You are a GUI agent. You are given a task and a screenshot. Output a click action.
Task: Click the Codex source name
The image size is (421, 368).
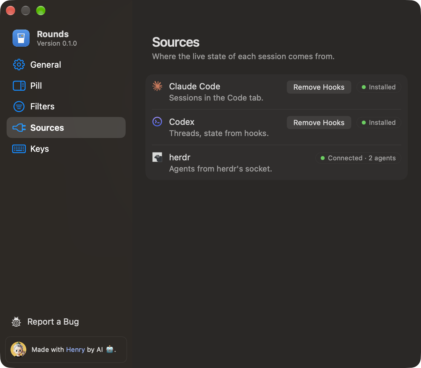click(182, 122)
